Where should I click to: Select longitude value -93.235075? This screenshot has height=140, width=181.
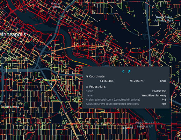(x=137, y=81)
